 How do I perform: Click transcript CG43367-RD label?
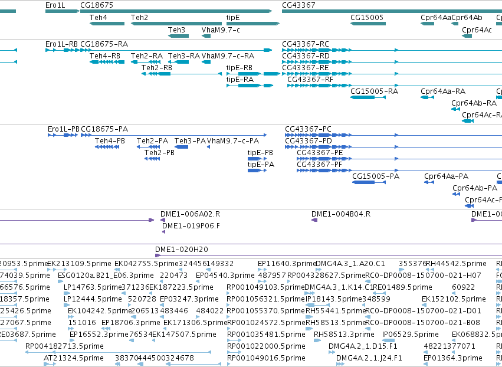[x=306, y=56]
